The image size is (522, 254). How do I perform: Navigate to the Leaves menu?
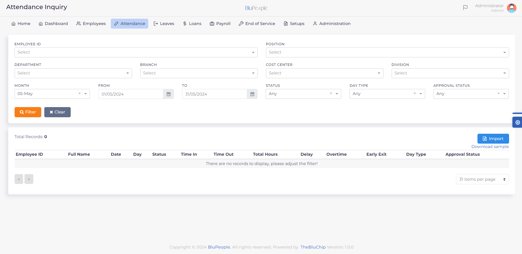click(x=164, y=24)
